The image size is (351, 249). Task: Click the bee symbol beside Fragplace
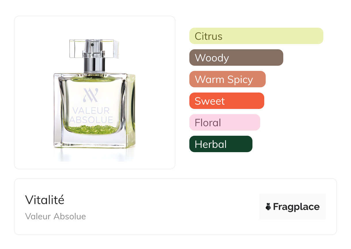click(x=268, y=207)
